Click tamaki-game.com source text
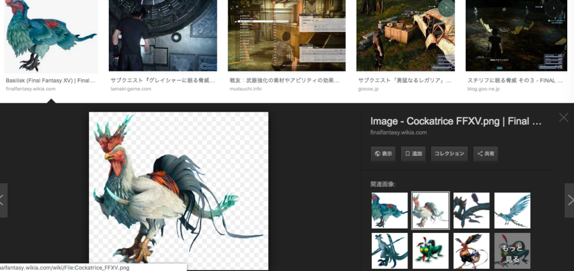 [131, 89]
